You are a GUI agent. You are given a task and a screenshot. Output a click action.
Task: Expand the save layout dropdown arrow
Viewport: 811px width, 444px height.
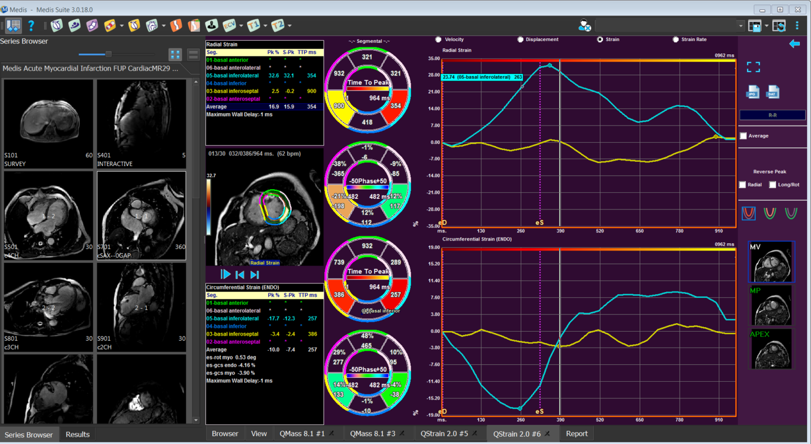[767, 25]
